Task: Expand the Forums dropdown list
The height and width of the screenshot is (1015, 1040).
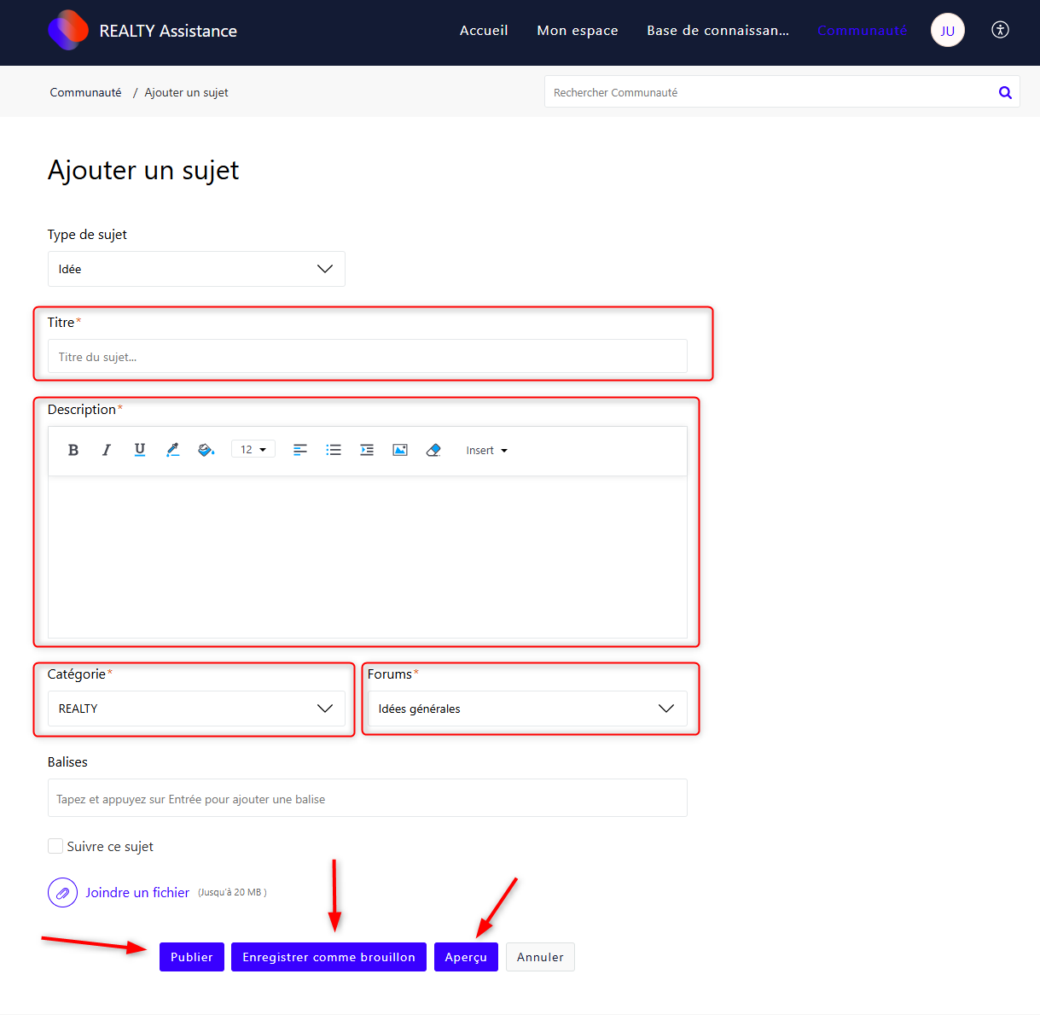Action: (526, 709)
